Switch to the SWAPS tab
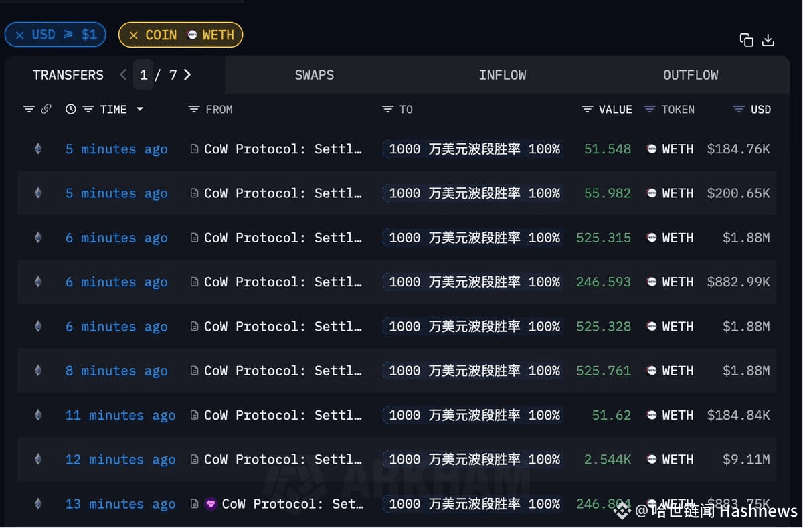803x528 pixels. (315, 75)
